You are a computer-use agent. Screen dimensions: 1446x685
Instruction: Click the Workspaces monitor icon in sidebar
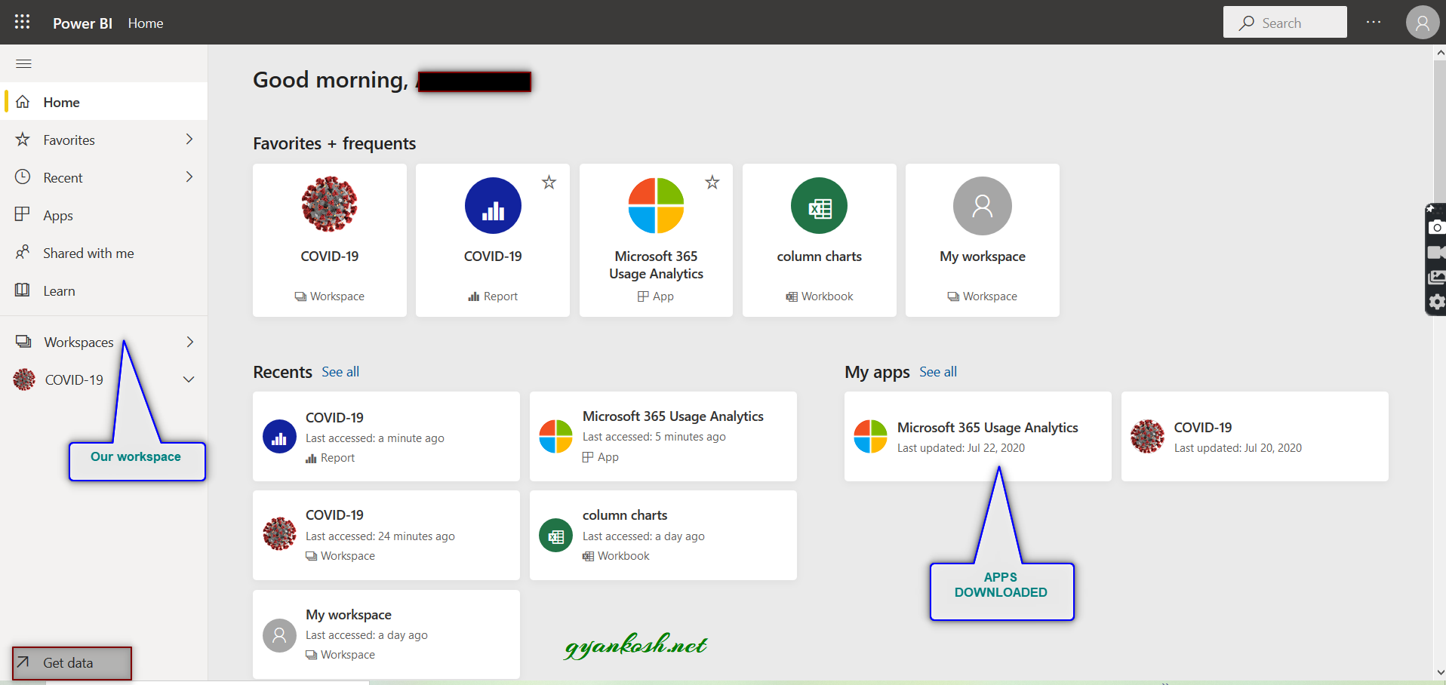click(x=23, y=342)
